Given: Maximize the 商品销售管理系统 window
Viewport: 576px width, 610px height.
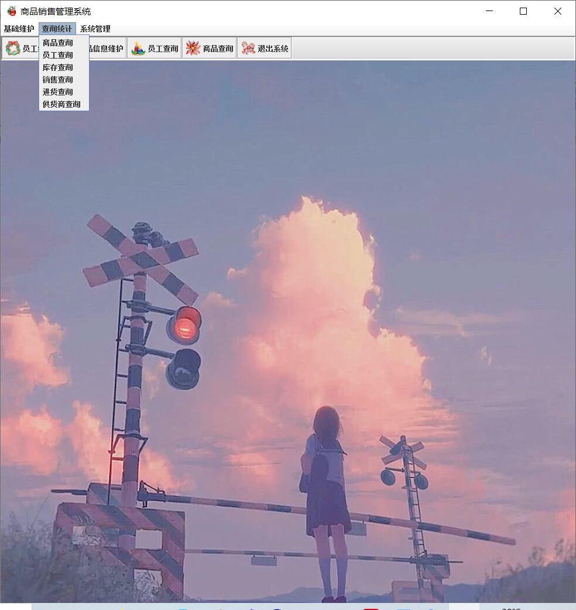Looking at the screenshot, I should [523, 11].
